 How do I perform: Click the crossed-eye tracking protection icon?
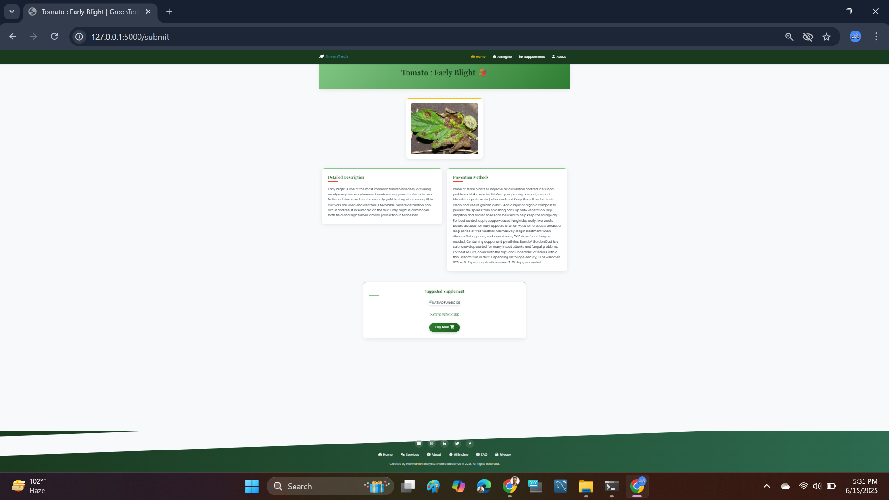coord(808,37)
